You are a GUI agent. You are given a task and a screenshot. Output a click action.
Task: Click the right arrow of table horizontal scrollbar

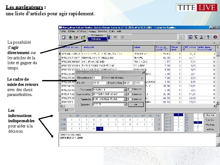coord(215,106)
